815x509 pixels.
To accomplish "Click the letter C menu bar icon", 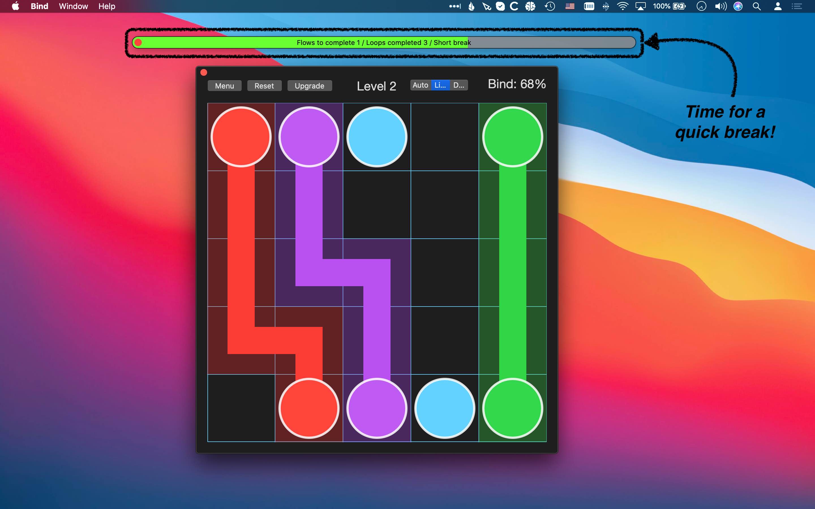I will 514,6.
